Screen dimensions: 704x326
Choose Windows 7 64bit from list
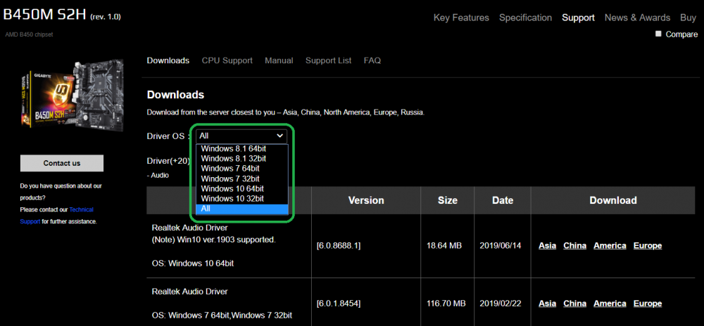tap(242, 169)
